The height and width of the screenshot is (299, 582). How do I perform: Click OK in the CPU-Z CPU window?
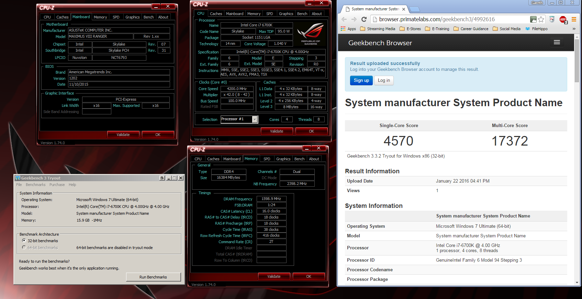point(311,131)
